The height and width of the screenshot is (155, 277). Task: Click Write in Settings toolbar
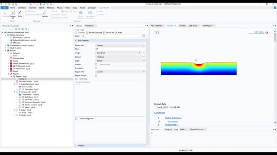point(119,33)
